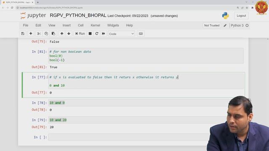The image size is (269, 151).
Task: Cut selected cells with the scissors icon
Action: (x=39, y=34)
